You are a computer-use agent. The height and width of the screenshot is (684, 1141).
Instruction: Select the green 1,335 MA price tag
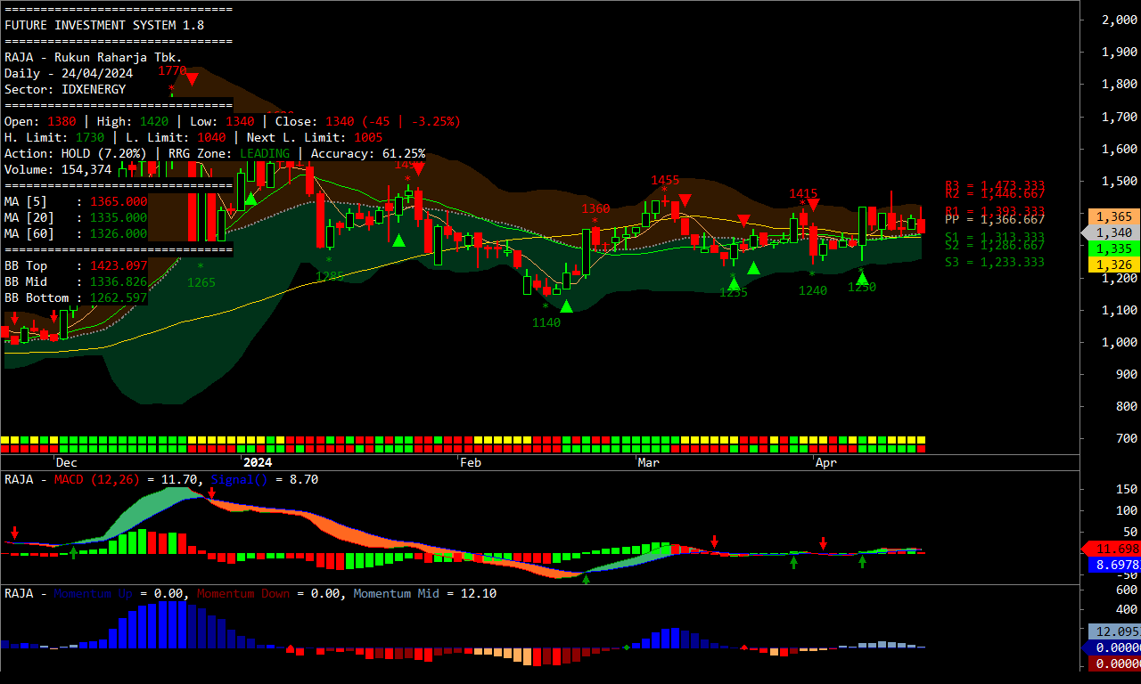click(1112, 248)
